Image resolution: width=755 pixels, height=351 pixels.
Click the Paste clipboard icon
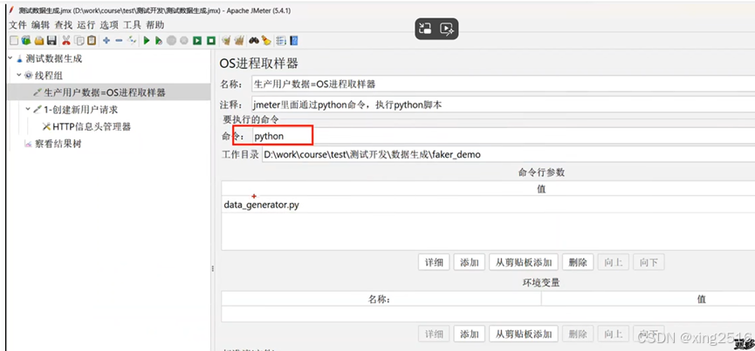tap(92, 41)
